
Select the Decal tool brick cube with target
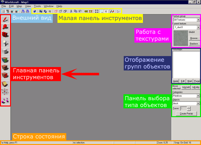click(x=5, y=75)
